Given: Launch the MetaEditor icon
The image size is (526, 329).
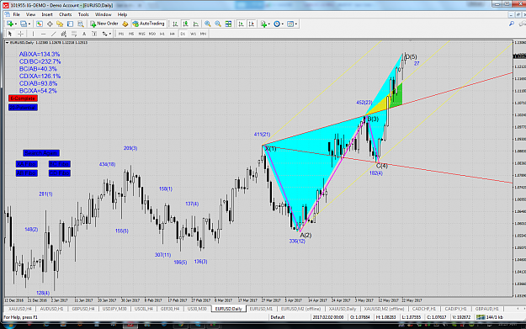Looking at the screenshot, I should (x=125, y=24).
